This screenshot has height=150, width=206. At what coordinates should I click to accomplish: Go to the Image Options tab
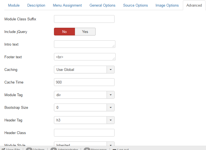click(167, 5)
